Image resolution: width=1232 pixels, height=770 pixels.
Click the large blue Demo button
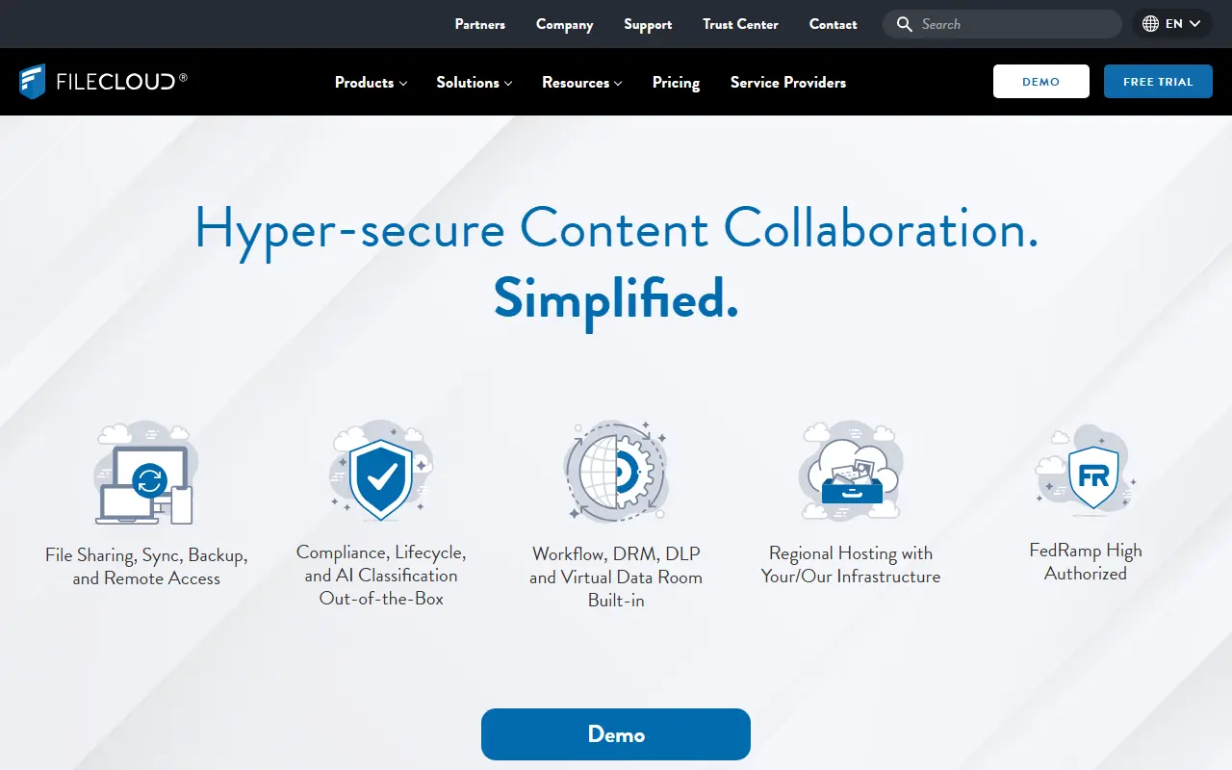tap(616, 734)
